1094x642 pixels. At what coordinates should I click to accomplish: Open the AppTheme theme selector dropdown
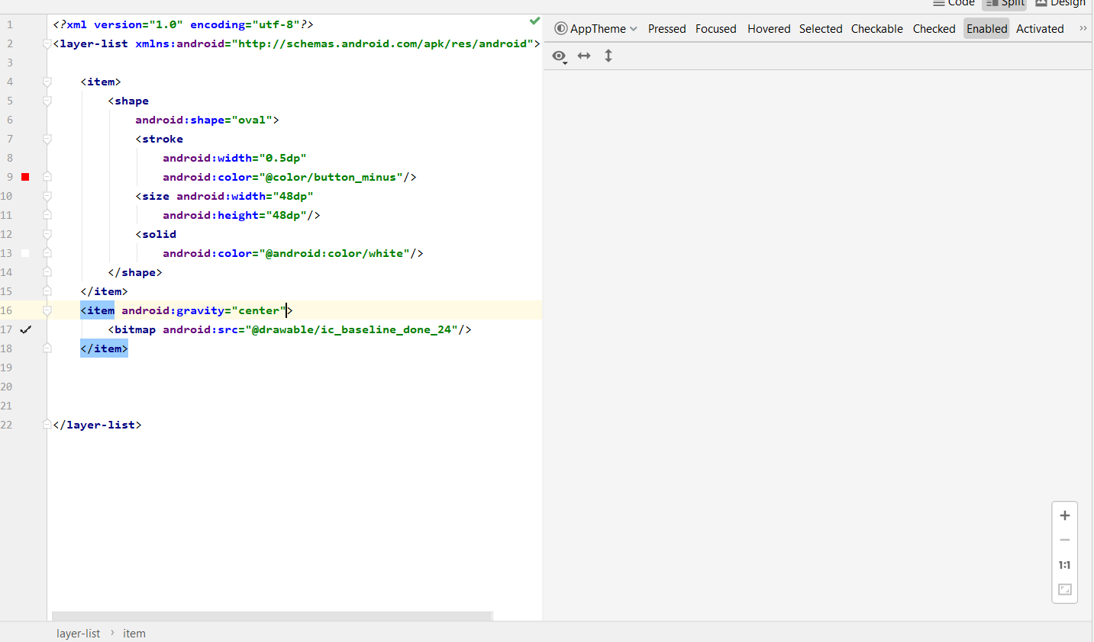(x=595, y=29)
